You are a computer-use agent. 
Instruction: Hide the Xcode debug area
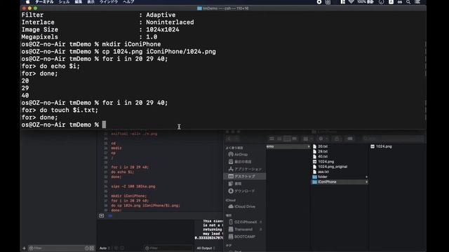101,216
